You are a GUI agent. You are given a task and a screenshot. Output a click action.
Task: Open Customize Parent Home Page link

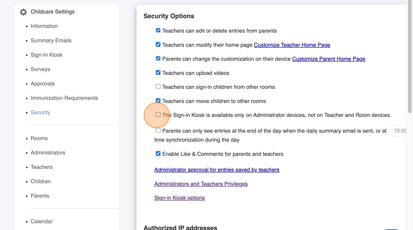[x=329, y=59]
